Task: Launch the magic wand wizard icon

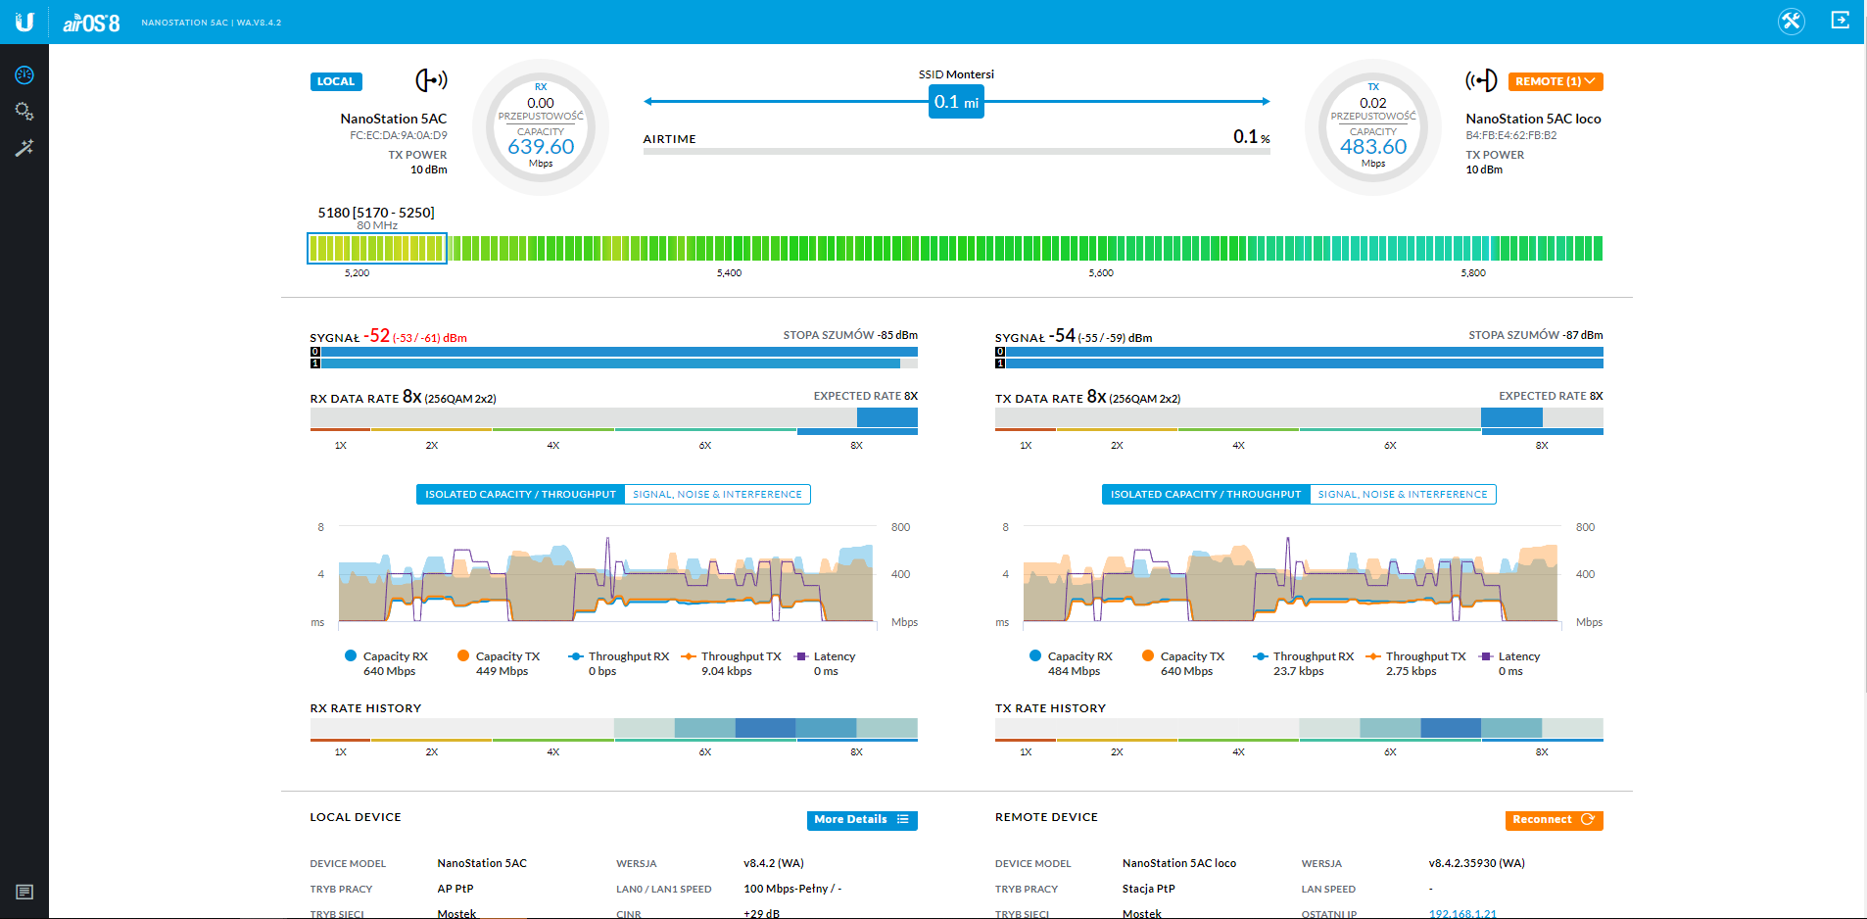Action: coord(24,148)
